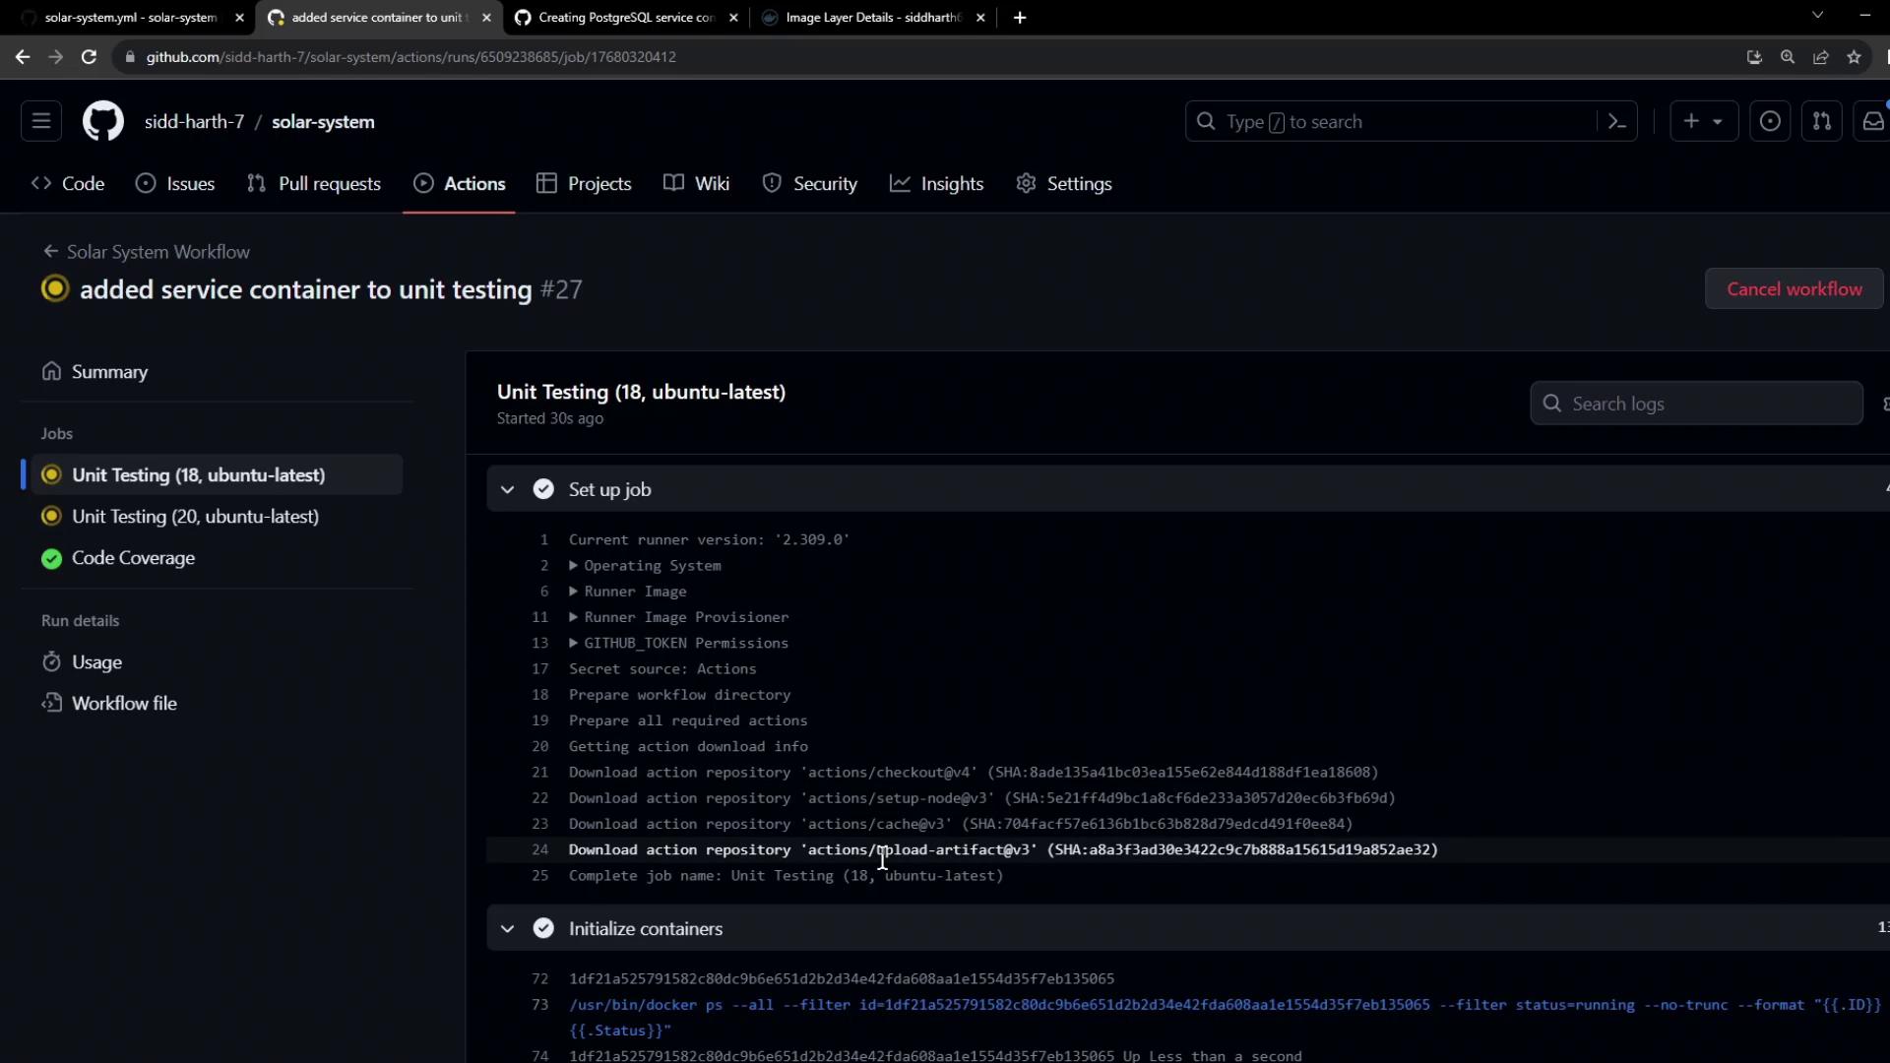Open pull requests icon in header
Image resolution: width=1890 pixels, height=1063 pixels.
(x=1821, y=122)
